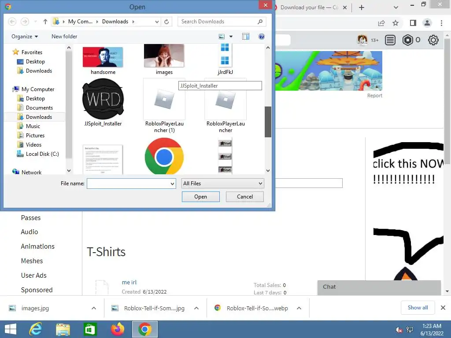Viewport: 451px width, 338px height.
Task: Go back in Open dialog
Action: pyautogui.click(x=12, y=22)
